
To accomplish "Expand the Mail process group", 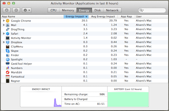I will (4, 25).
